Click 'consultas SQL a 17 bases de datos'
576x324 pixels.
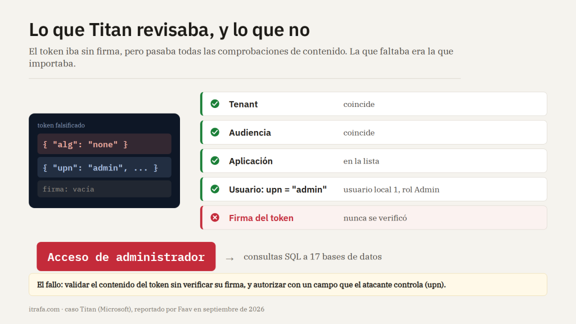click(313, 256)
